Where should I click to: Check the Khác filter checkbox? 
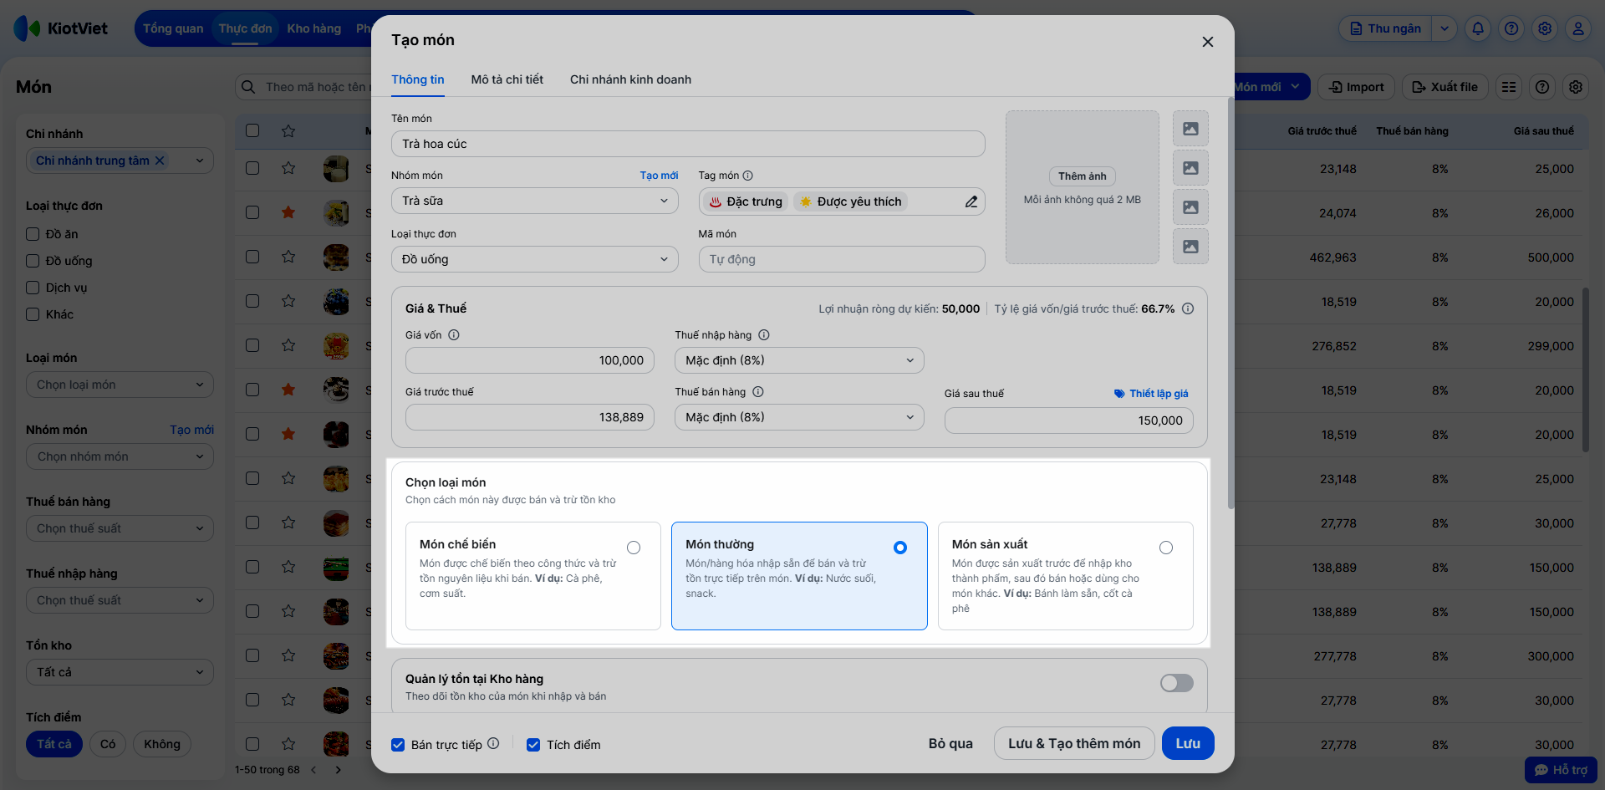tap(33, 314)
